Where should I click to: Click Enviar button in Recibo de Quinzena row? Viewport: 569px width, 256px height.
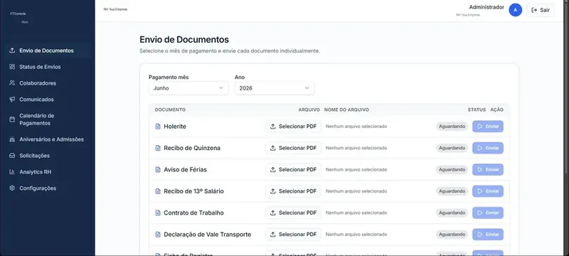coord(488,148)
